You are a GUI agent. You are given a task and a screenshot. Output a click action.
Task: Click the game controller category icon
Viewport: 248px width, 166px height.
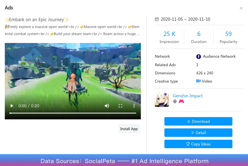(x=181, y=102)
